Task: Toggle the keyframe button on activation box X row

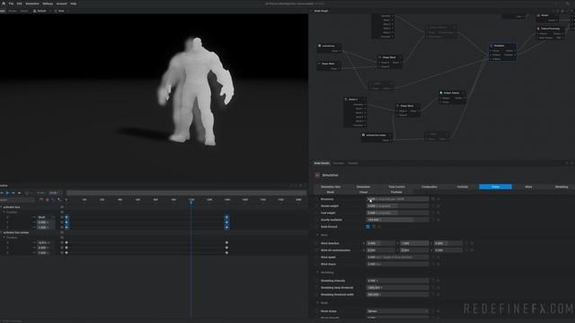Action: [62, 217]
